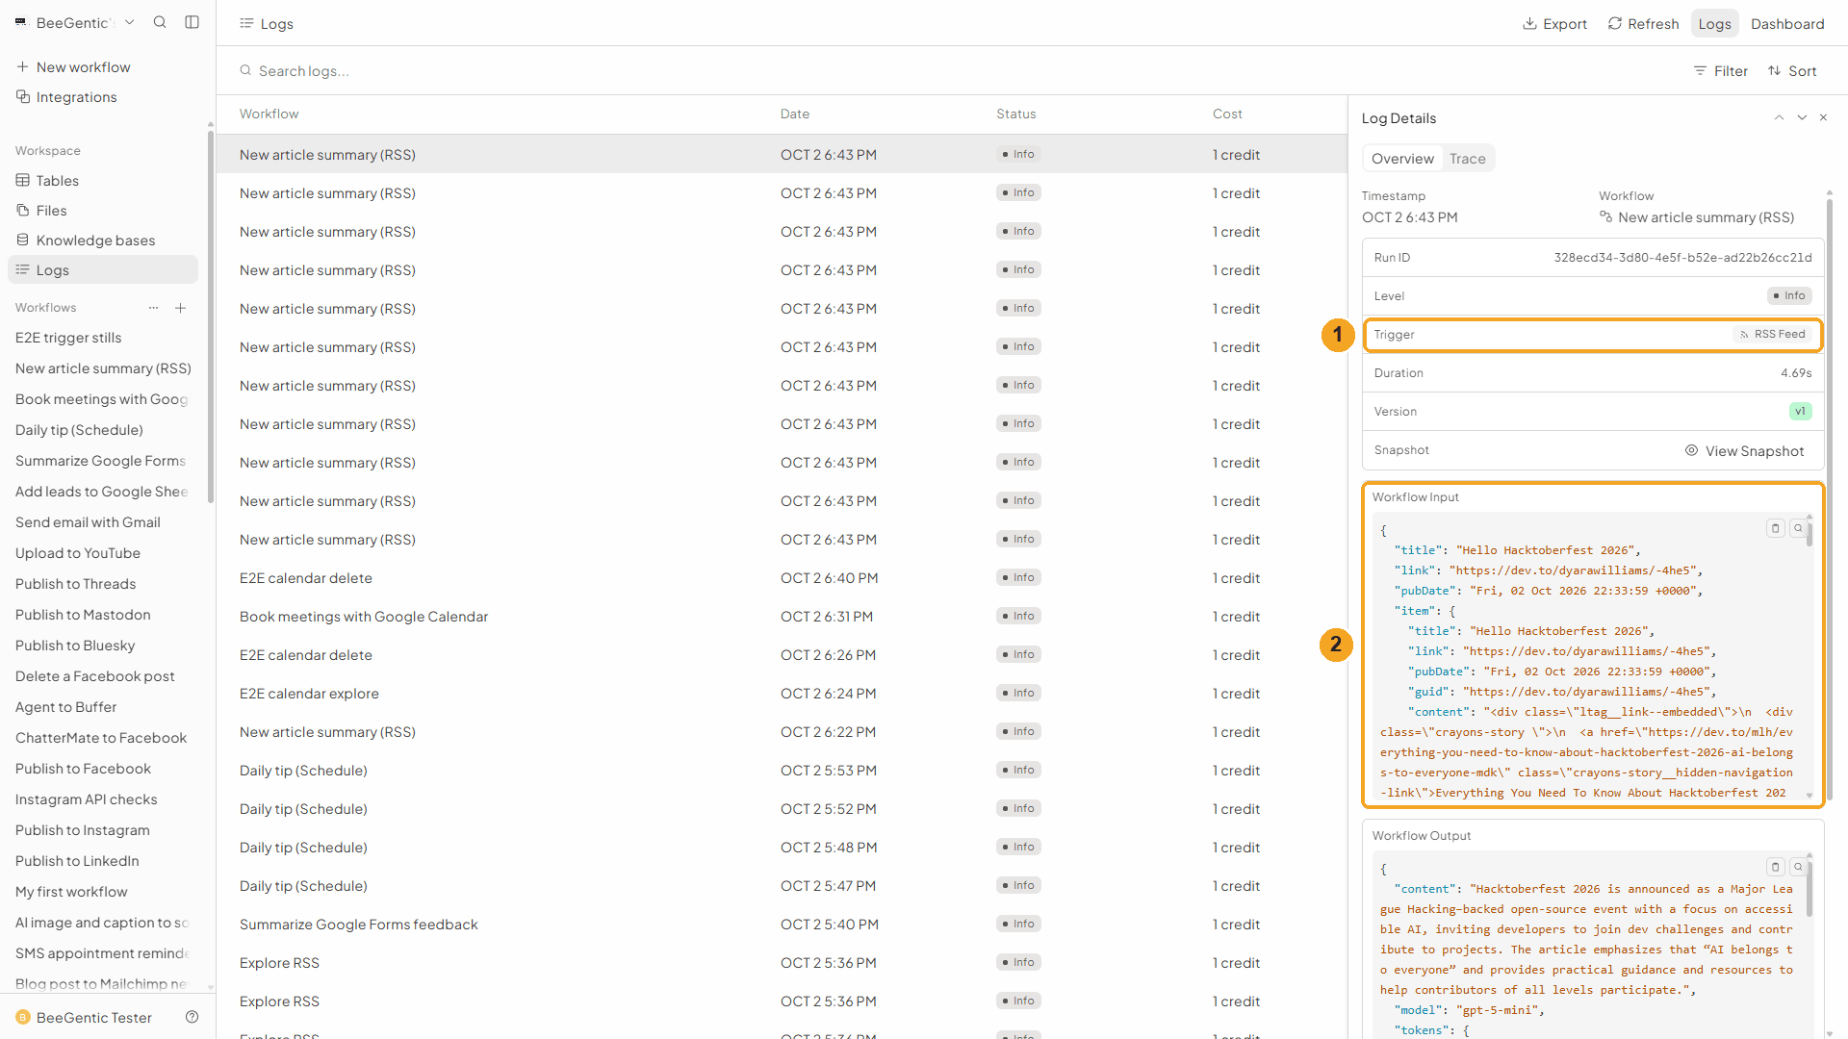
Task: Click the workflows more options ellipsis
Action: (x=153, y=308)
